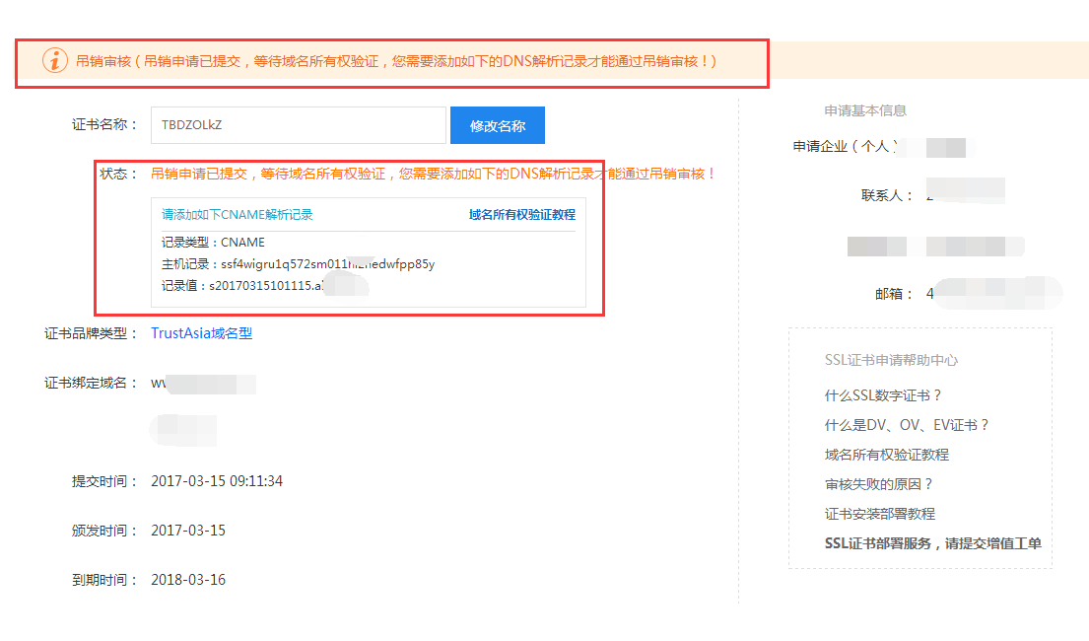Click the 修改名称 button

pos(497,124)
